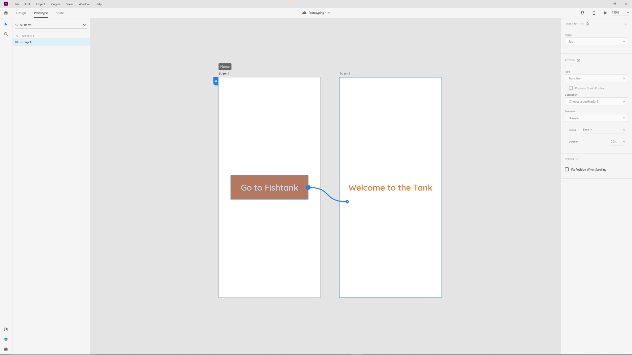Screen dimensions: 632x355
Task: Click the cloud document icon
Action: [304, 13]
